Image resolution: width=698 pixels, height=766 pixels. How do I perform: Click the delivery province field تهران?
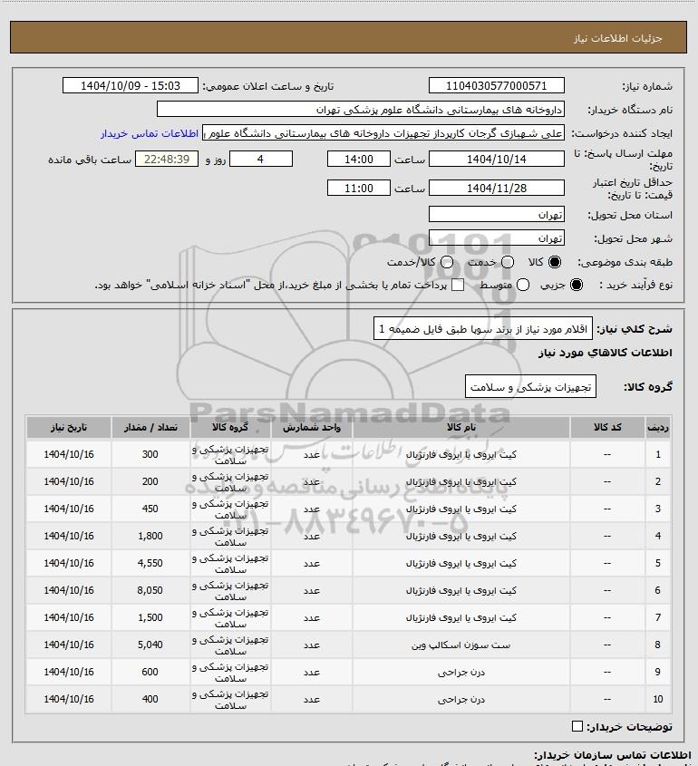(496, 215)
